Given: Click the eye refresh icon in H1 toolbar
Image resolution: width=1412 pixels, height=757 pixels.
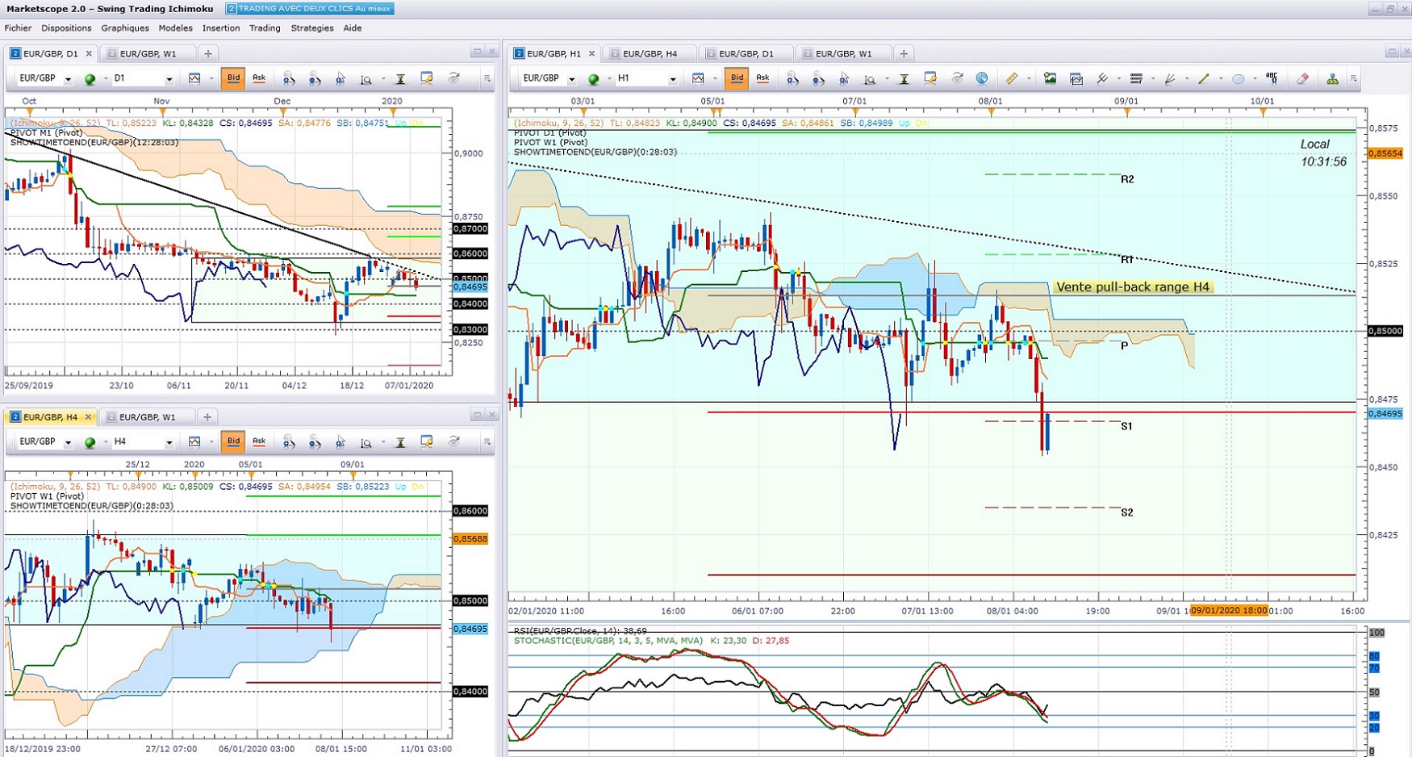Looking at the screenshot, I should click(x=957, y=78).
